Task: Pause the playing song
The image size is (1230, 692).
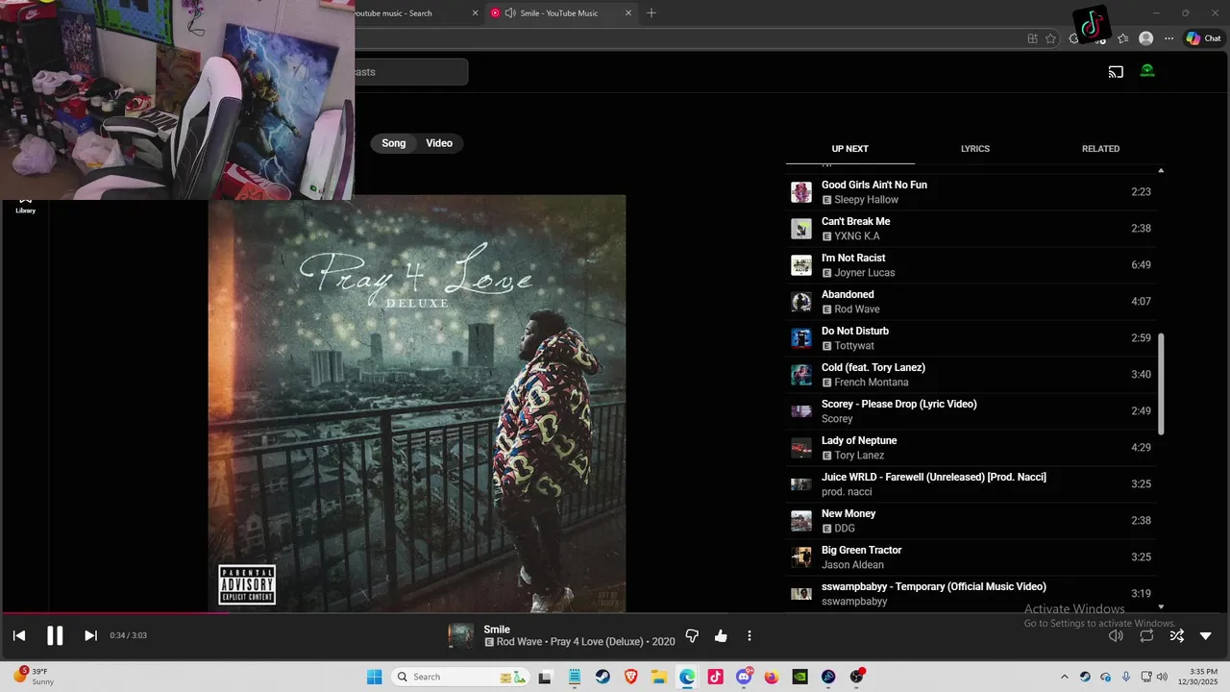Action: 55,635
